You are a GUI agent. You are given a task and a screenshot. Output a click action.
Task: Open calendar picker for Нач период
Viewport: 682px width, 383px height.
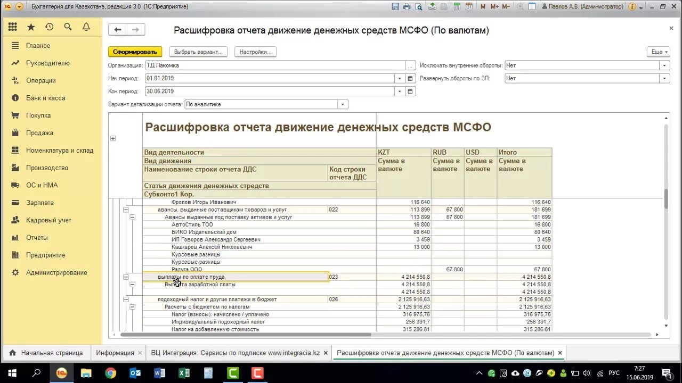(x=410, y=78)
